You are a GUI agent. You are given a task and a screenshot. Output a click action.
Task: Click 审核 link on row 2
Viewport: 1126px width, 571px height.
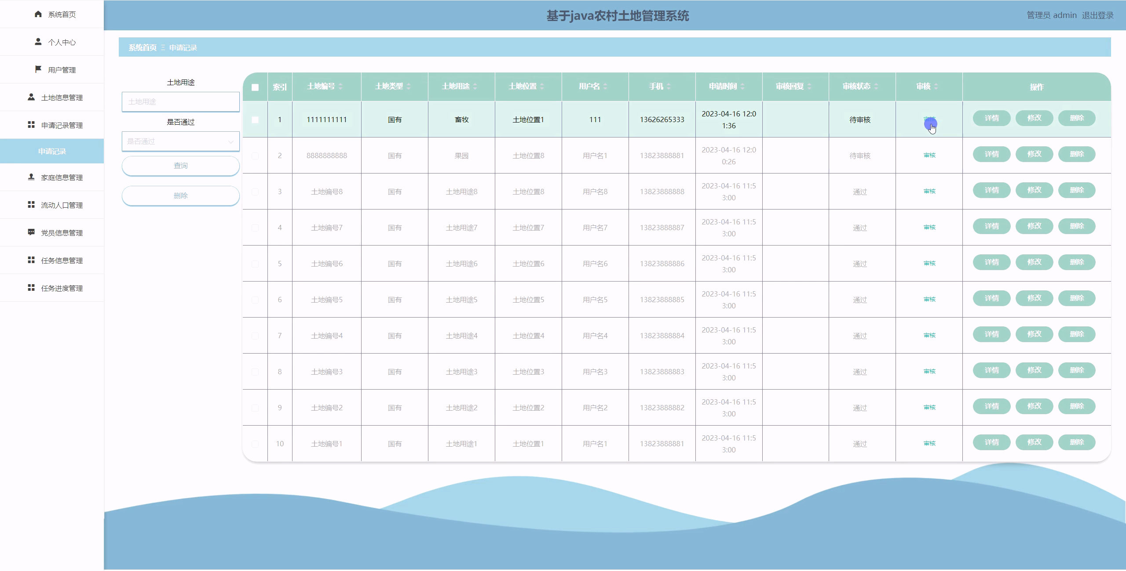(x=929, y=155)
